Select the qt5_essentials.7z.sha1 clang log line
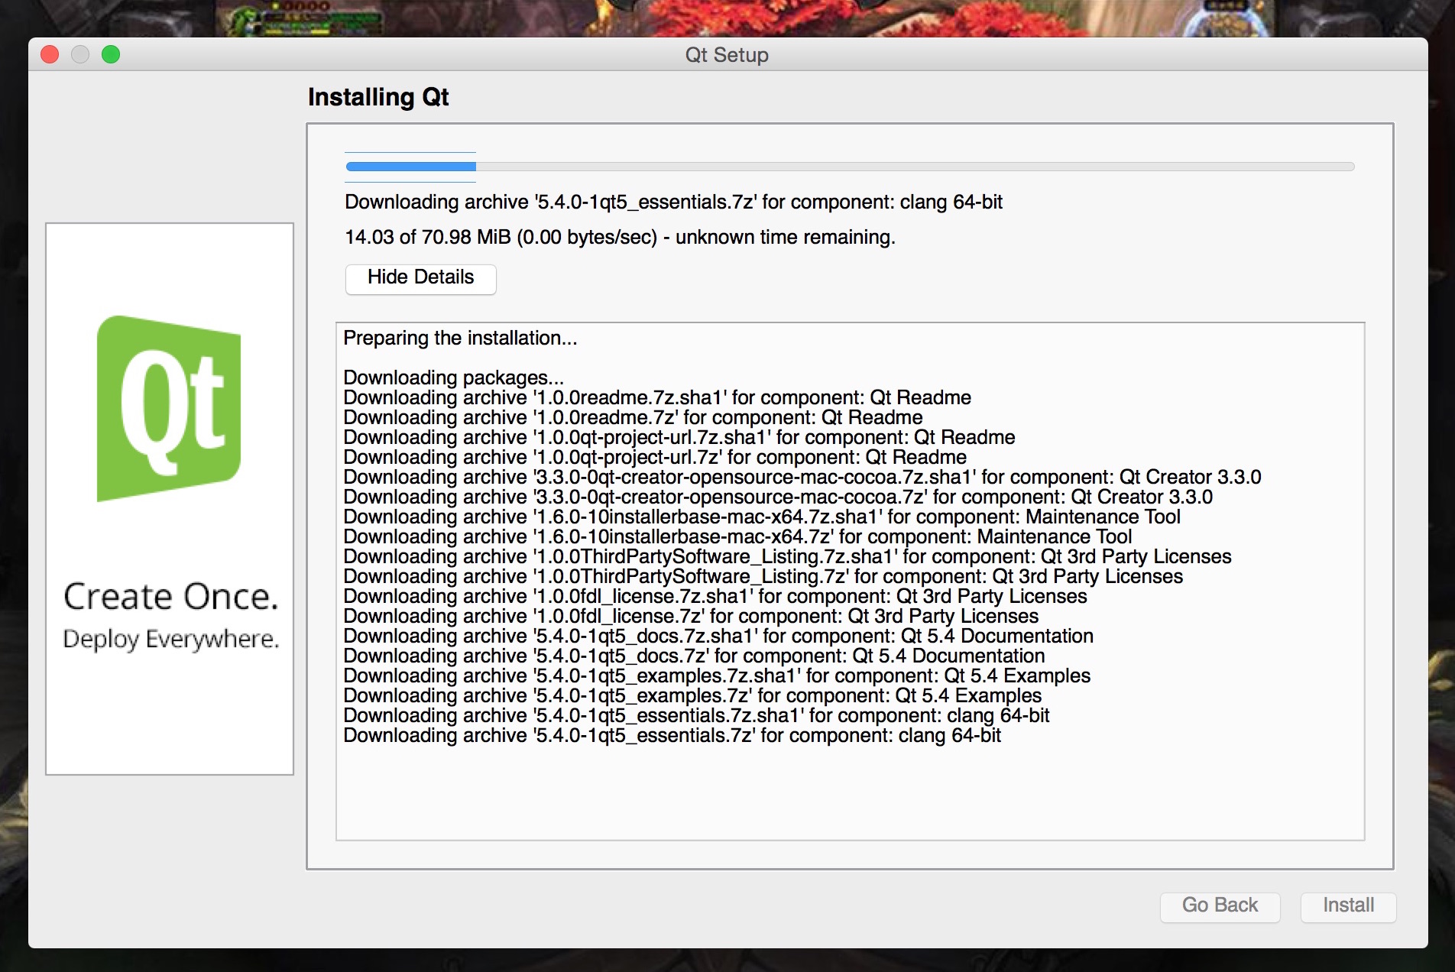The image size is (1455, 972). 696,715
